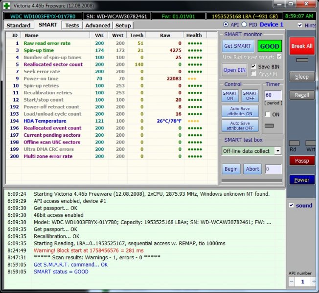
Task: Click the SMART status = GOOD log line
Action: (x=61, y=272)
